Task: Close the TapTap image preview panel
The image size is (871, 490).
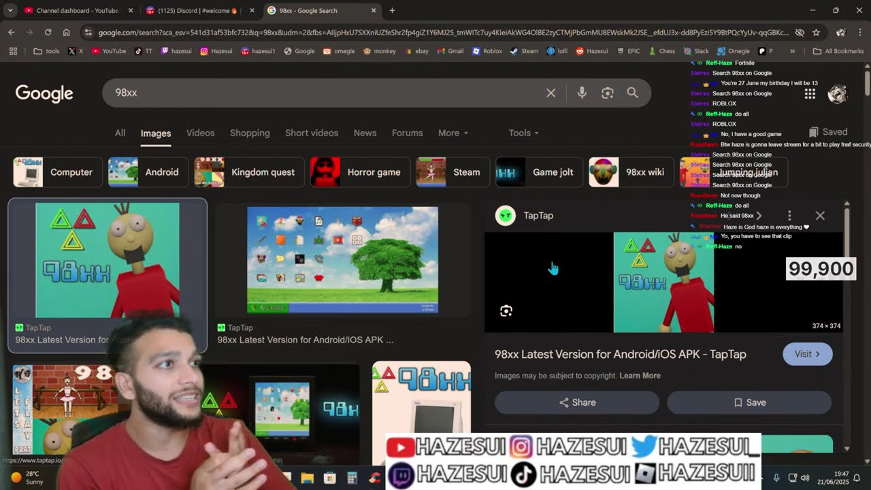Action: 820,216
